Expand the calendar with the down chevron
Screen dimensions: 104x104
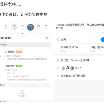coord(22,34)
